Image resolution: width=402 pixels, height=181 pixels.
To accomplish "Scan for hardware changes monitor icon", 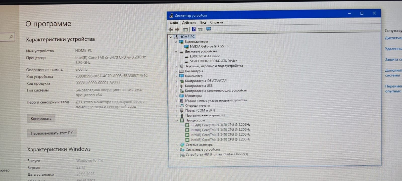I will pos(209,29).
